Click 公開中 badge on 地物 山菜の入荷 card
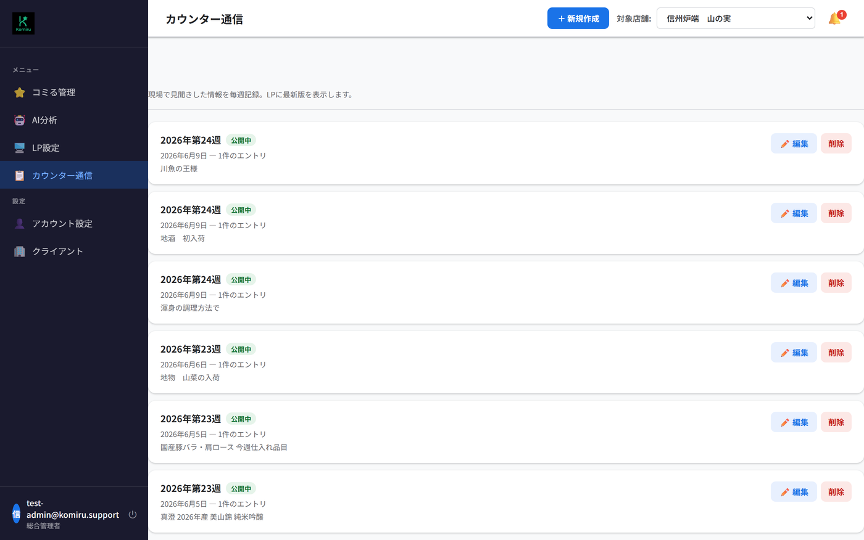The height and width of the screenshot is (540, 864). click(x=241, y=350)
